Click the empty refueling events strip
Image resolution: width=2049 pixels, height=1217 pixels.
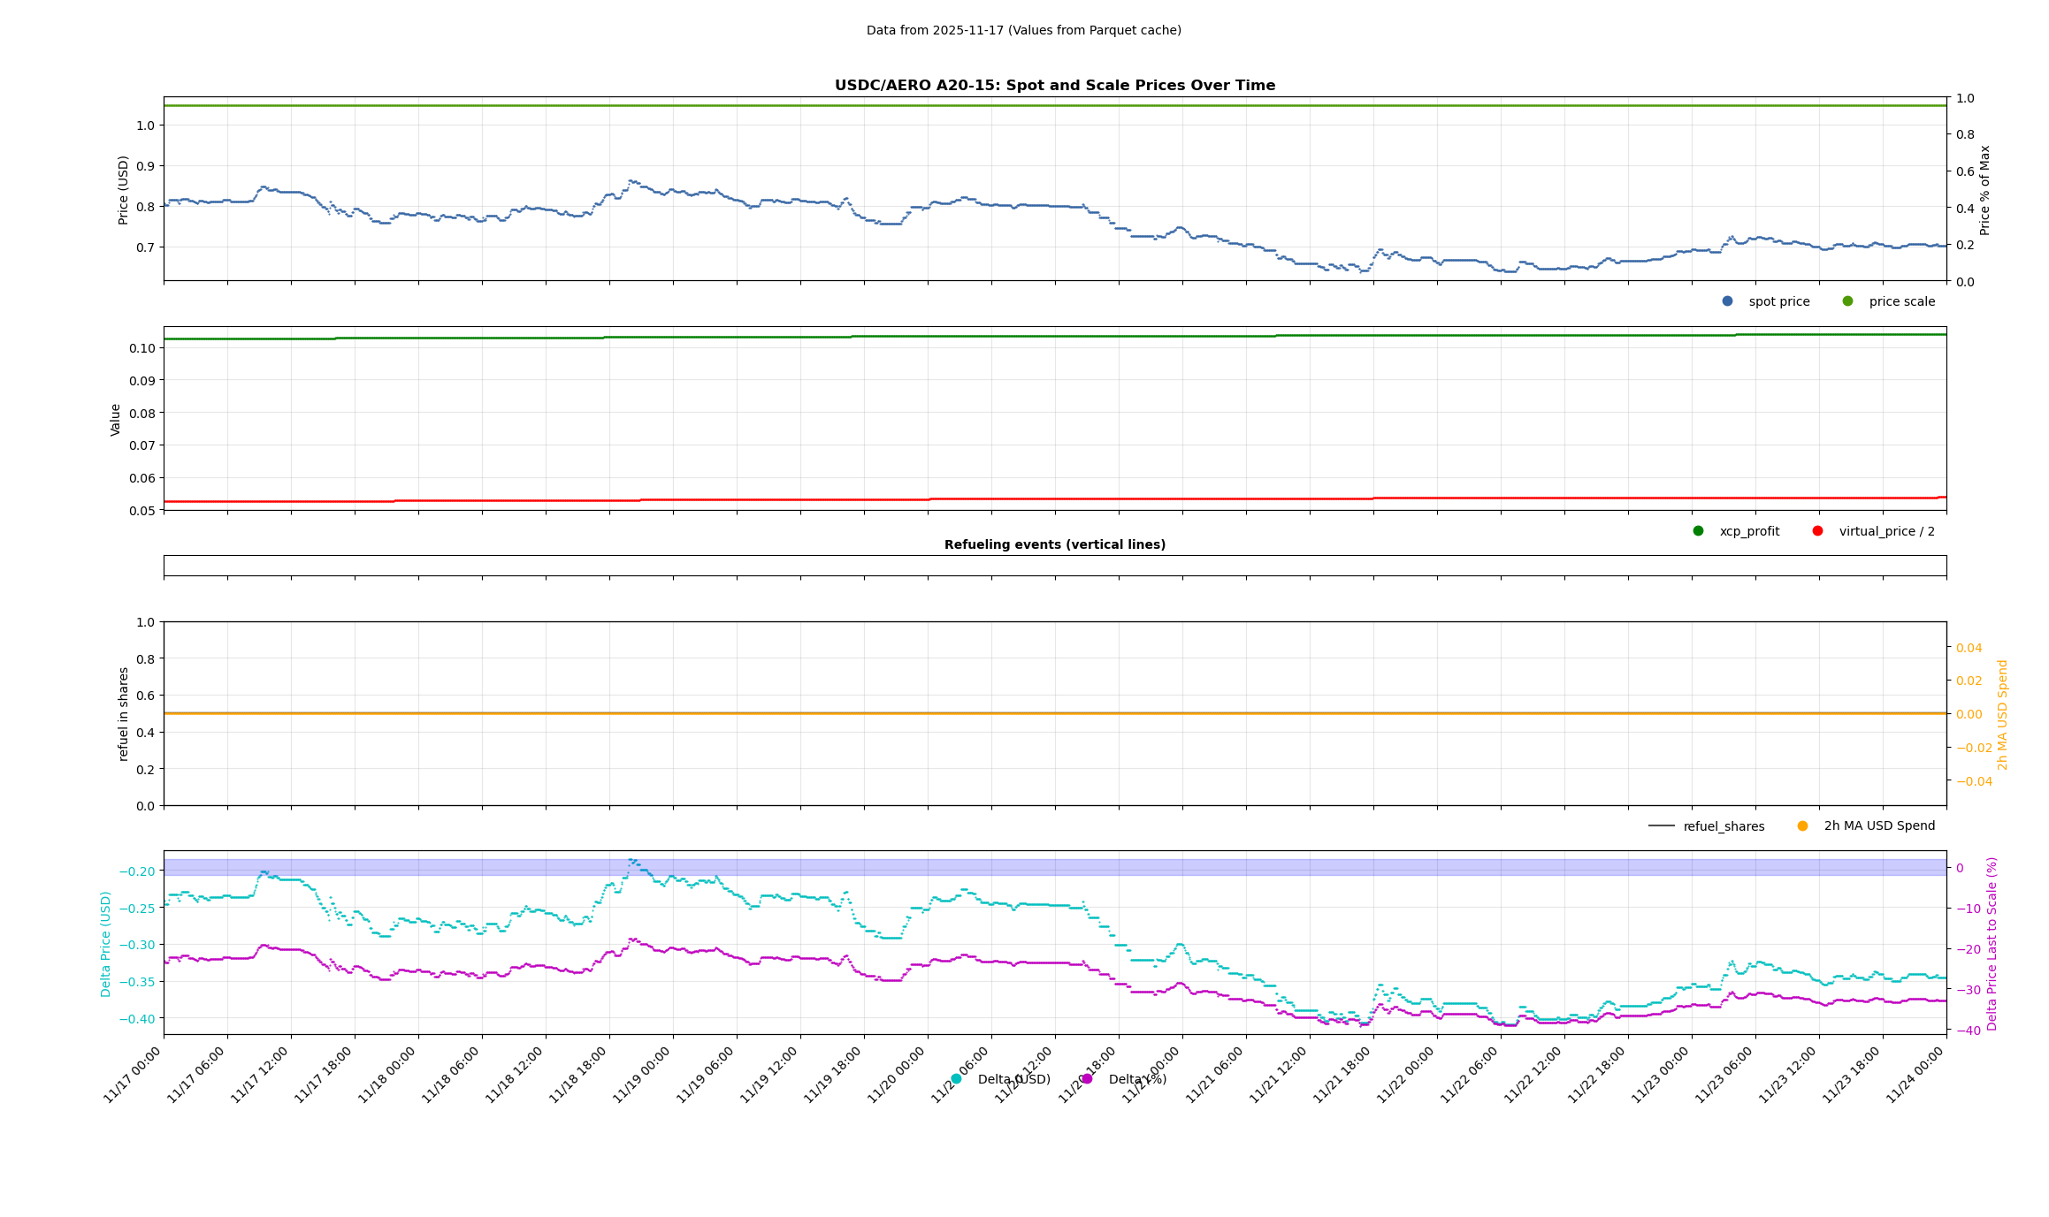coord(1054,566)
